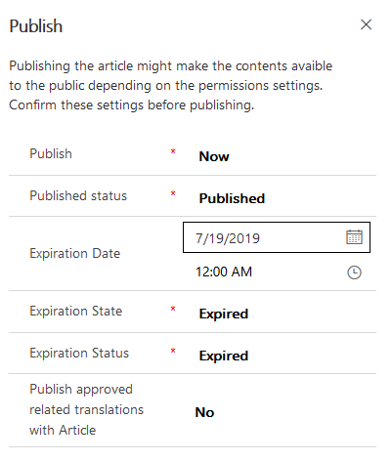This screenshot has width=392, height=461.
Task: Open the Expiration State 'Expired' dropdown
Action: coord(224,314)
